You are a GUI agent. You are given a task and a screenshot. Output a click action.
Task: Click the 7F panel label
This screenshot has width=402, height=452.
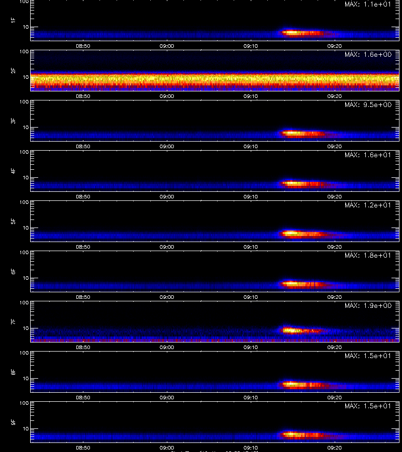(x=13, y=322)
